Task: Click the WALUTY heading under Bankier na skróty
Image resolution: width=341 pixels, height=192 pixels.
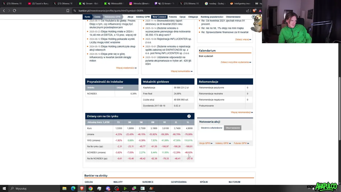Action: (118, 182)
